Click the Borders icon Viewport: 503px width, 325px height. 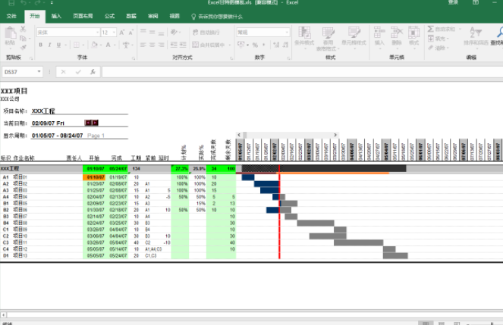pyautogui.click(x=77, y=45)
